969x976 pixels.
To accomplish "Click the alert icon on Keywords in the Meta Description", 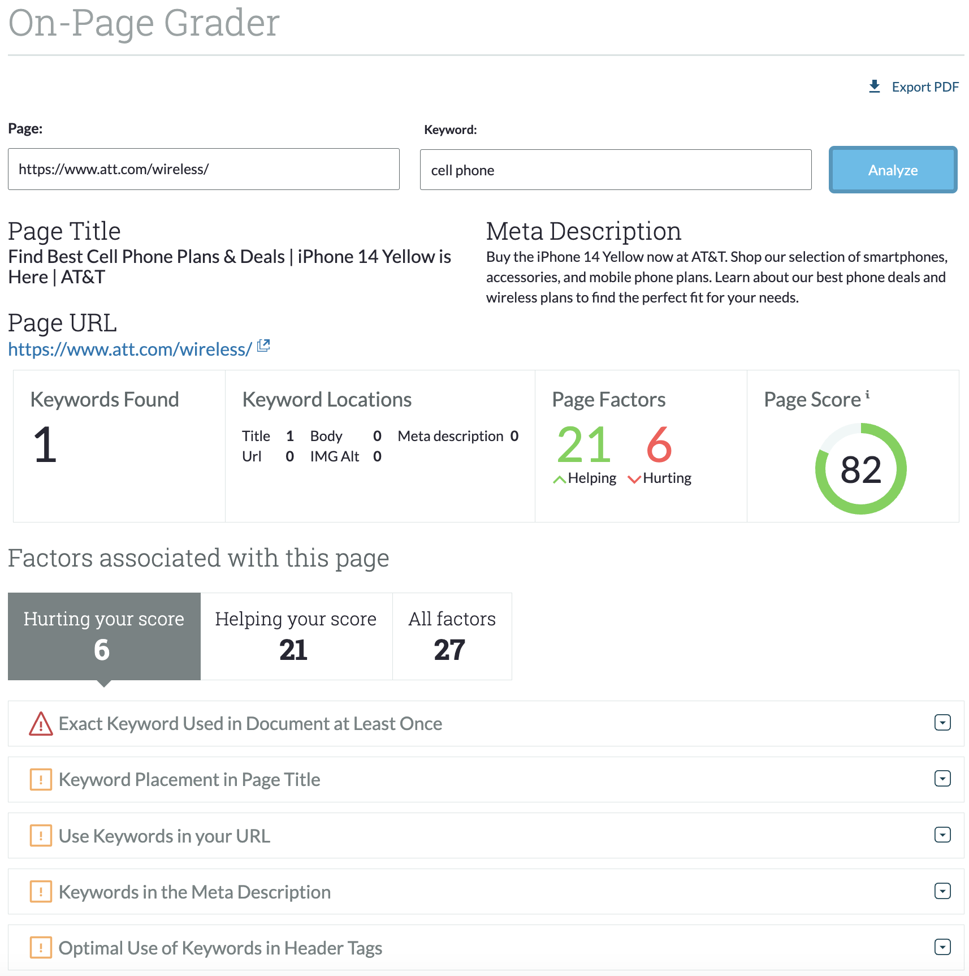I will tap(40, 892).
